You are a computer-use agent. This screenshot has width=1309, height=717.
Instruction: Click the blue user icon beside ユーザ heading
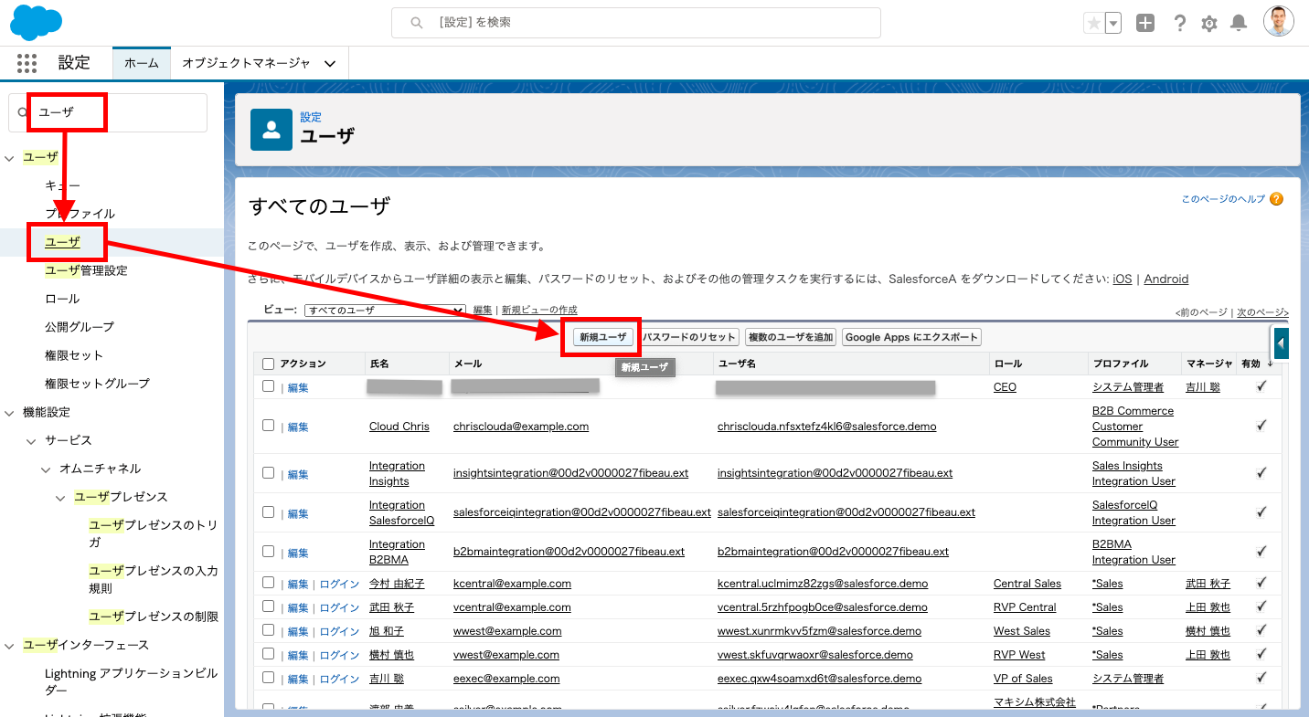[271, 129]
